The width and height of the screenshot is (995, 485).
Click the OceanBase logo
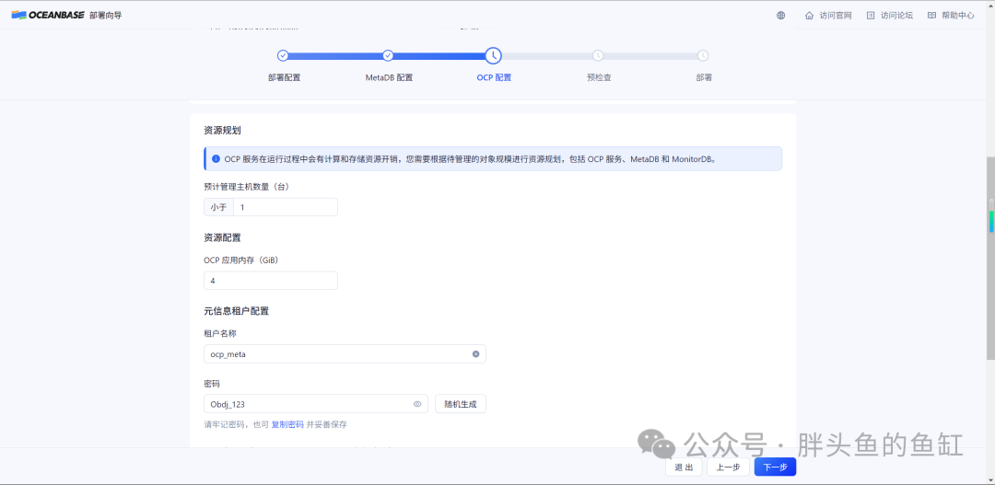point(48,16)
